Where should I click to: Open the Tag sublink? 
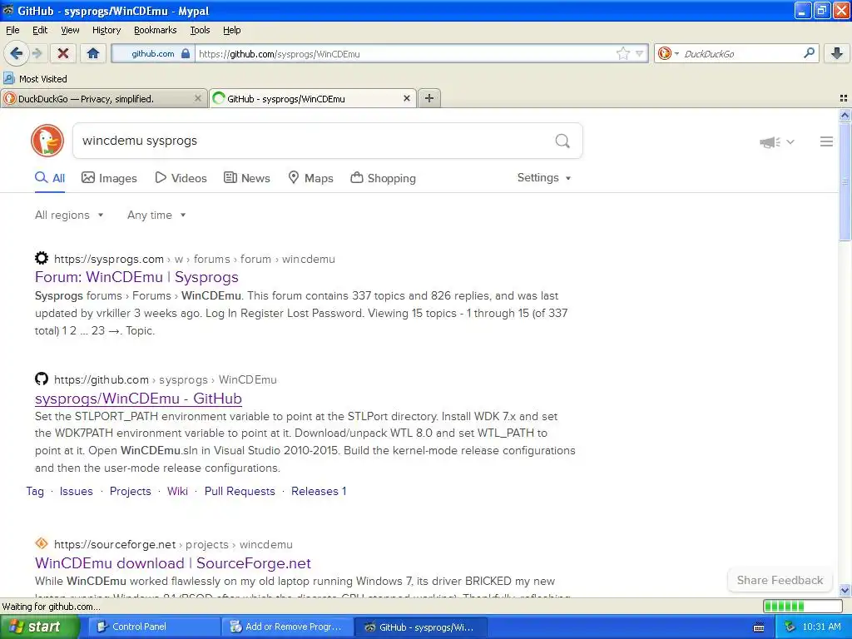pos(35,491)
